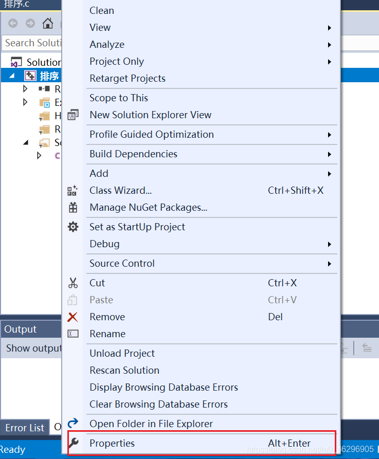Select Retarget Projects menu entry
Viewport: 379px width, 459px height.
[128, 78]
